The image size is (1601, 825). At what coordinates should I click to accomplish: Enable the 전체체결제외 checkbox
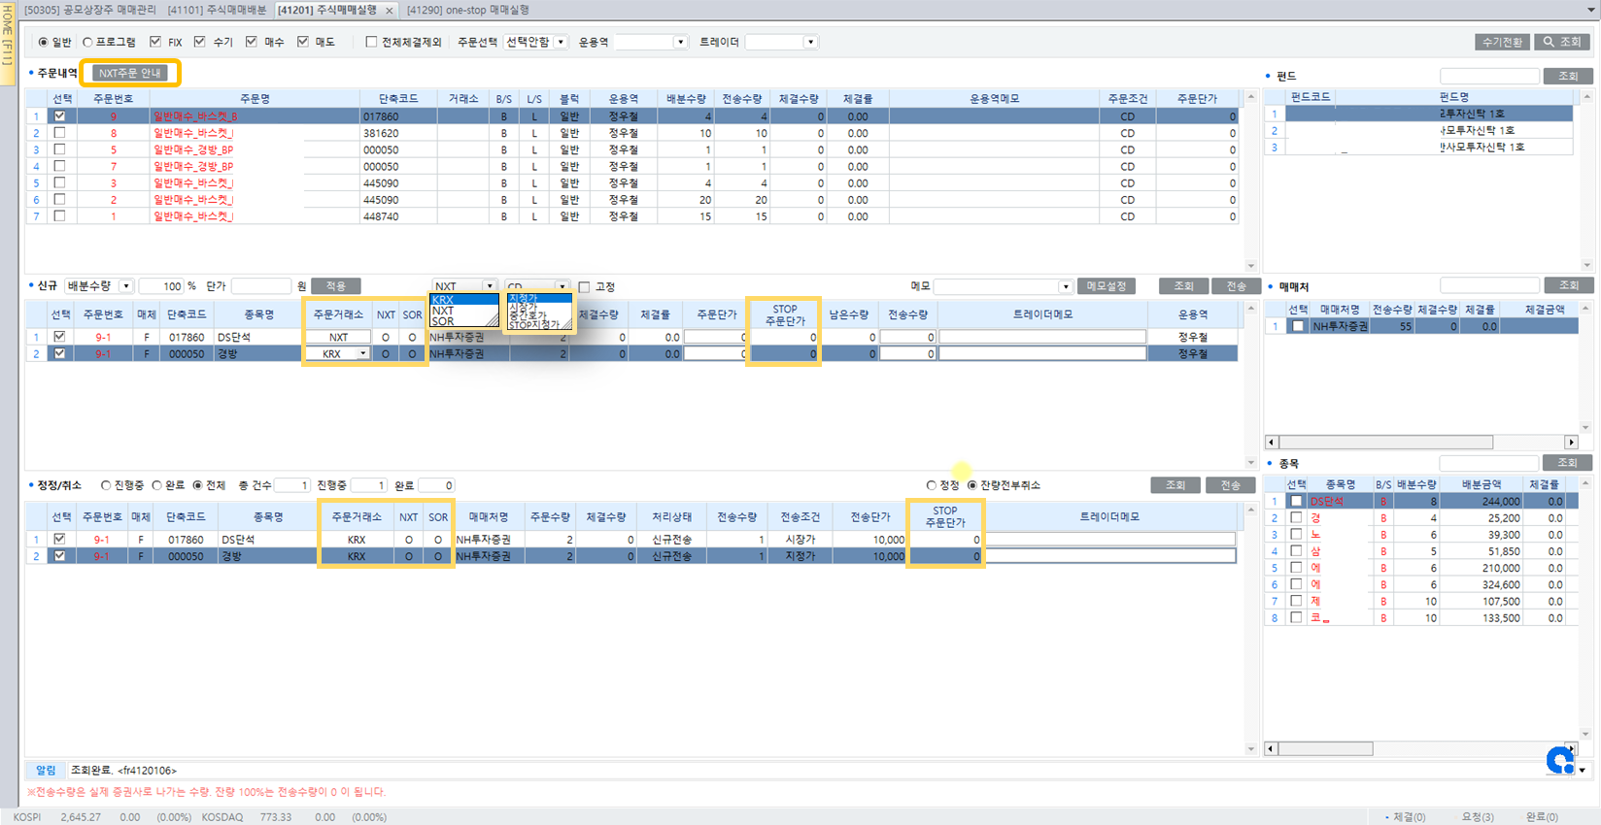[371, 42]
